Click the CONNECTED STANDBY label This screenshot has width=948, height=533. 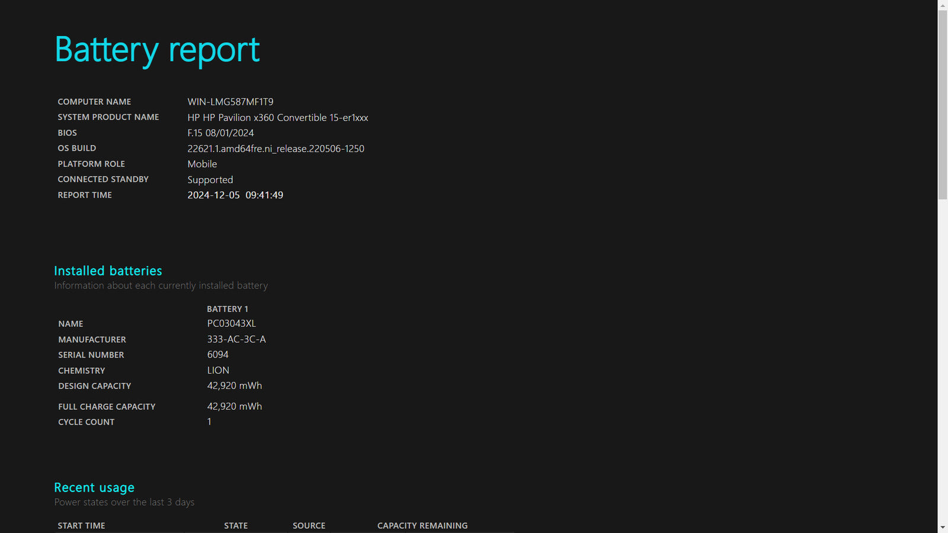point(103,179)
